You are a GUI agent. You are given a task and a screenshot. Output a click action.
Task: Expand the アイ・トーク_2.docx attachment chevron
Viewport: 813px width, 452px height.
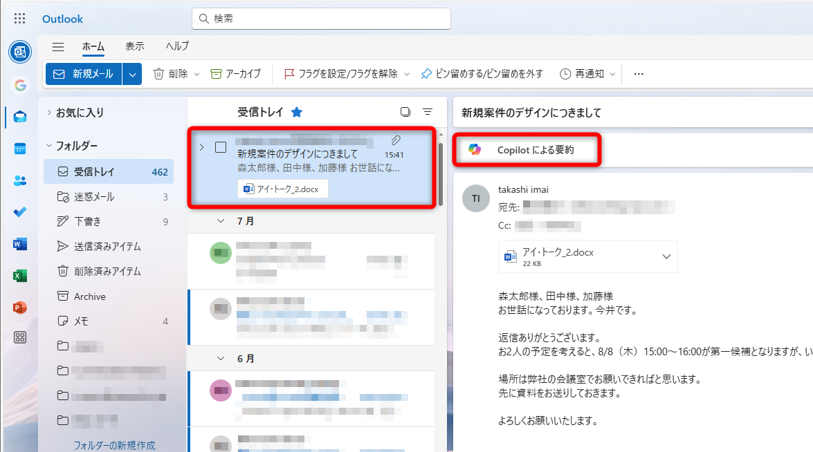click(666, 256)
